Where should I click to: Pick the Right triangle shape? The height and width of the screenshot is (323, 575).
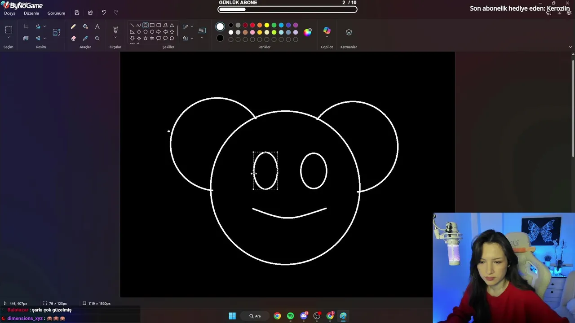pos(132,32)
